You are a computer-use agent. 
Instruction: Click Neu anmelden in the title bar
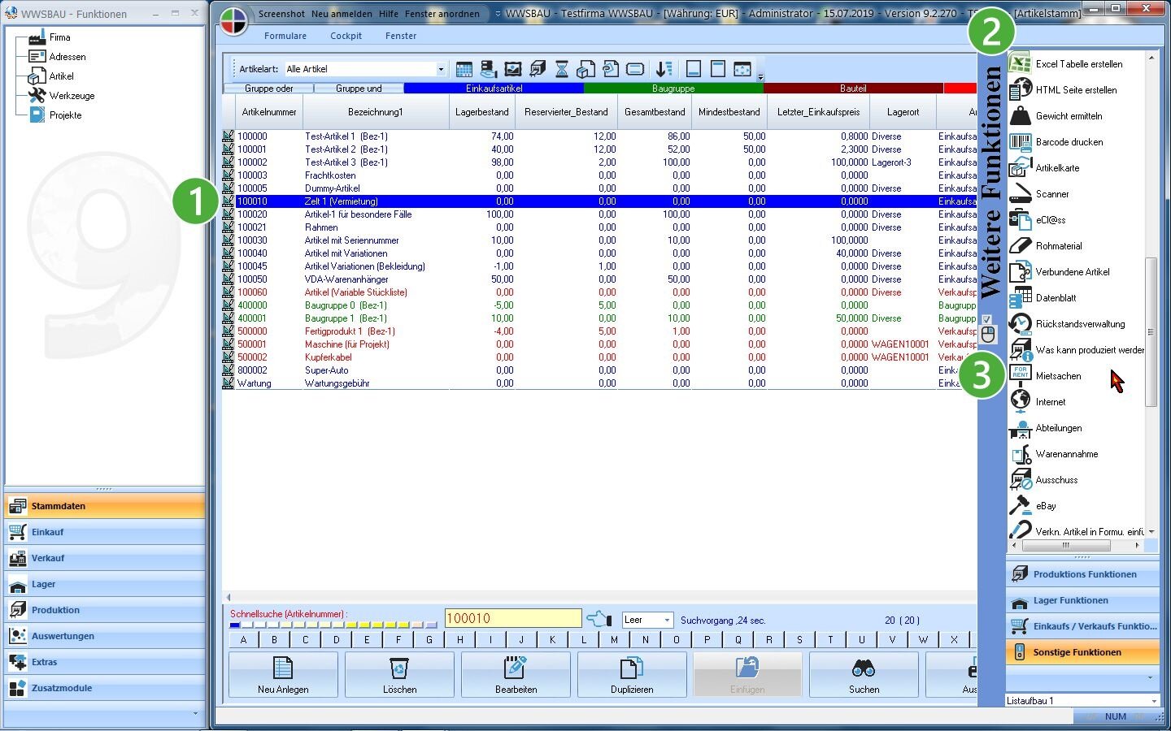click(x=342, y=14)
